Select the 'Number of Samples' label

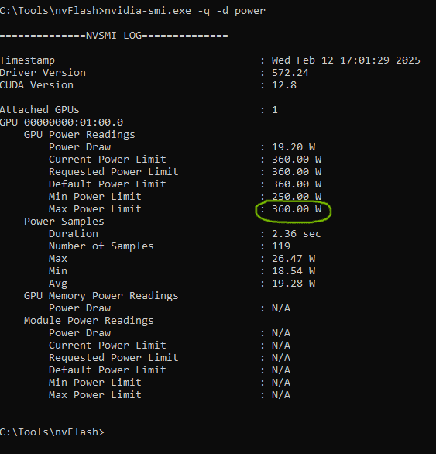pyautogui.click(x=101, y=246)
